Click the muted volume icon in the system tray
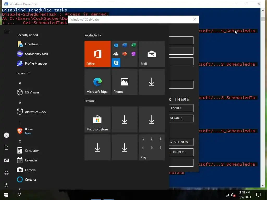Viewport: 267px width, 200px height. tap(233, 195)
